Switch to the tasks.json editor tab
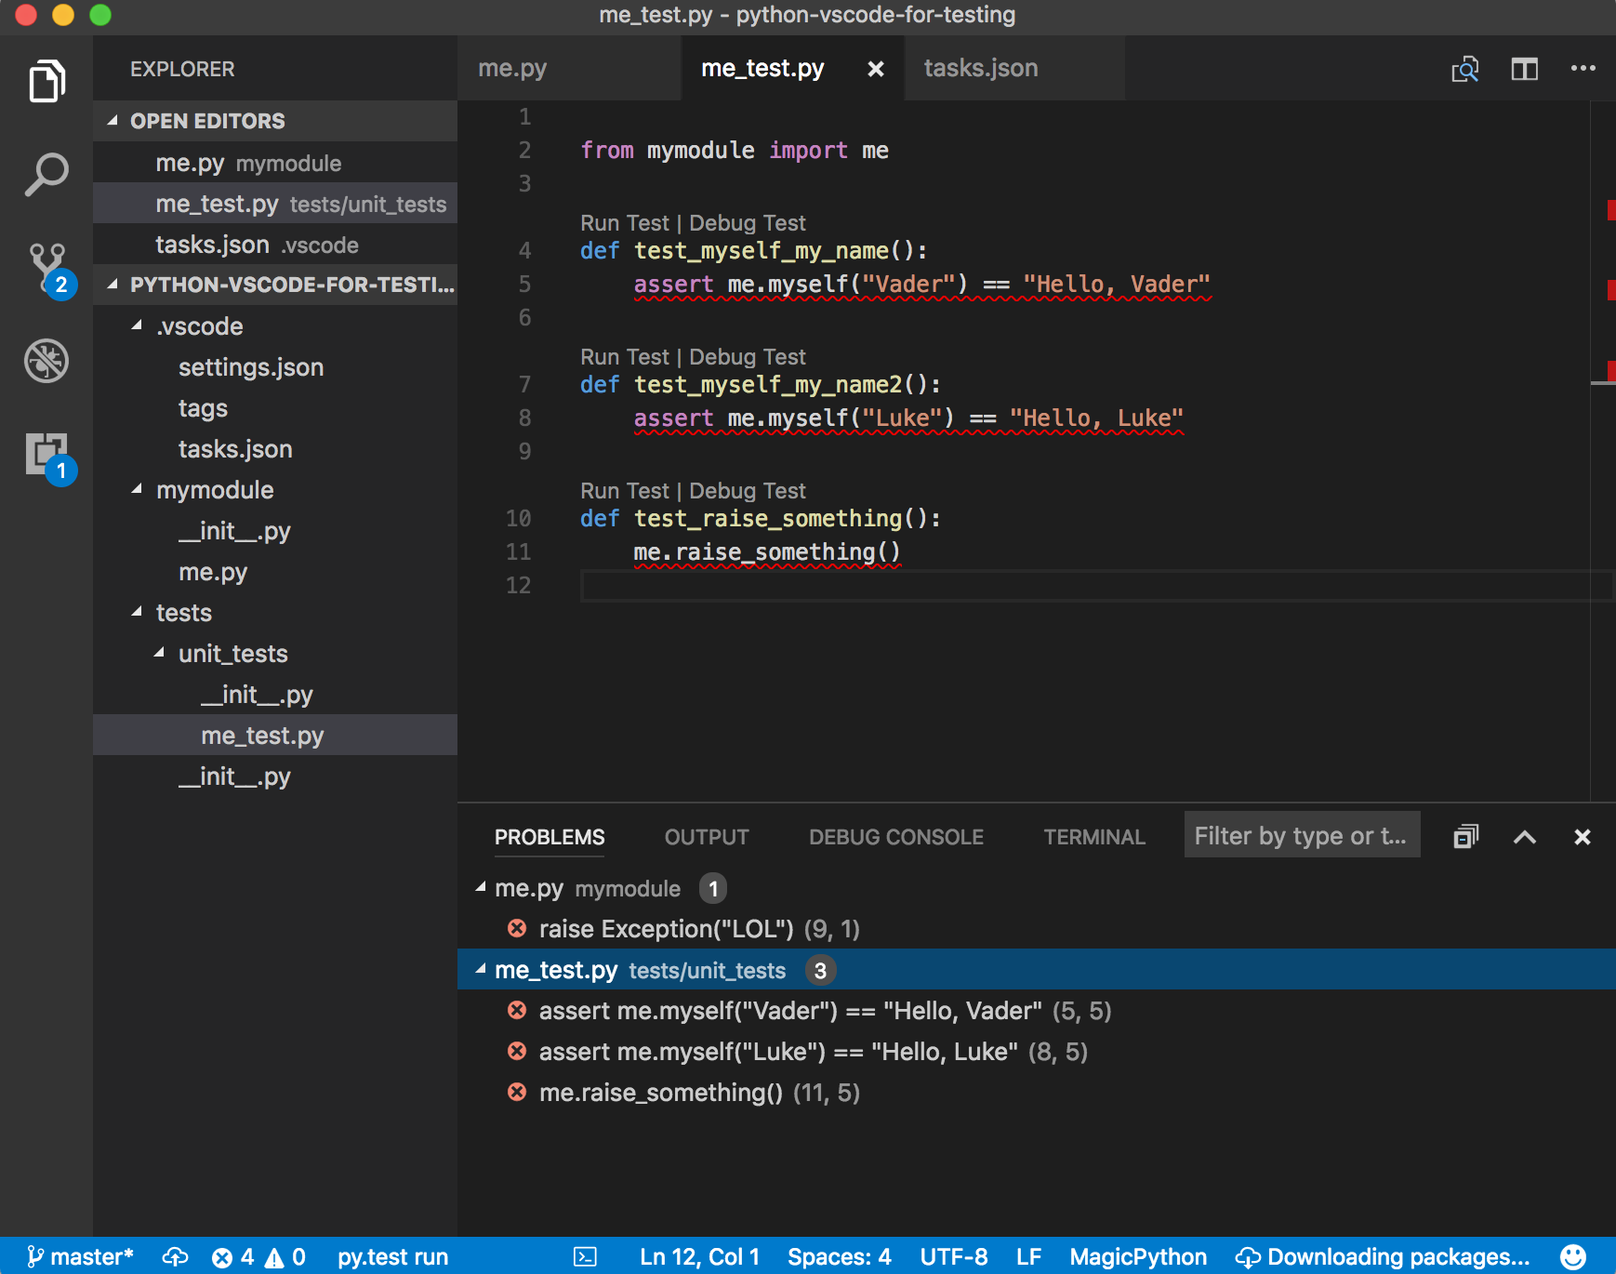Viewport: 1616px width, 1274px height. click(1013, 69)
